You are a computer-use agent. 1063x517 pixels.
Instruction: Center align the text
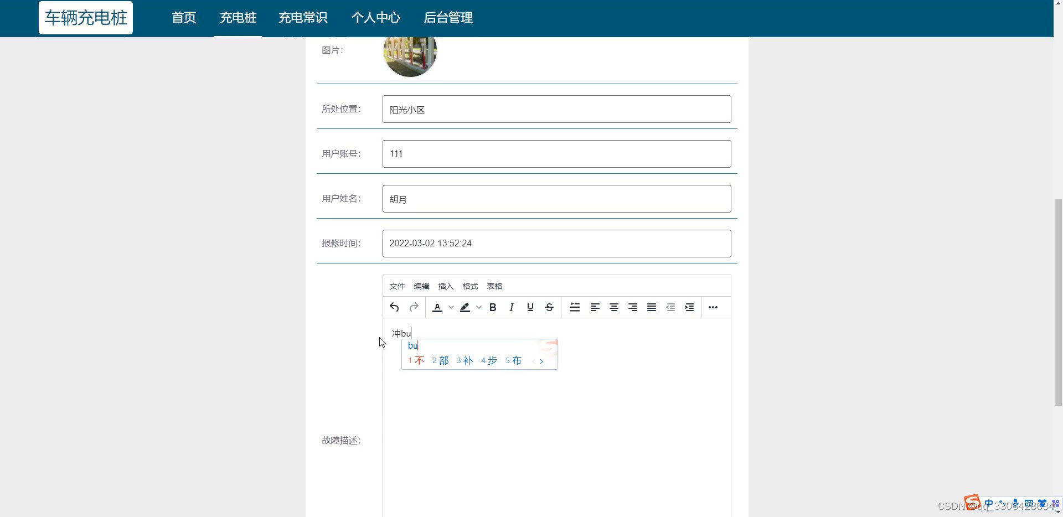(x=614, y=307)
